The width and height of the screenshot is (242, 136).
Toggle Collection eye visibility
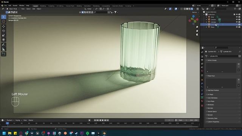[x=237, y=14]
